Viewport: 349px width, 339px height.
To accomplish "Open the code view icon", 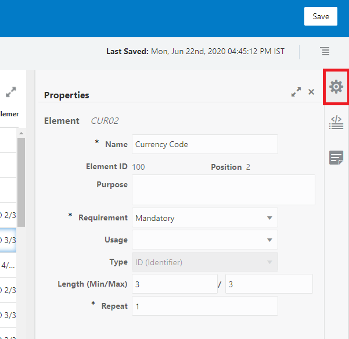I will (x=336, y=122).
